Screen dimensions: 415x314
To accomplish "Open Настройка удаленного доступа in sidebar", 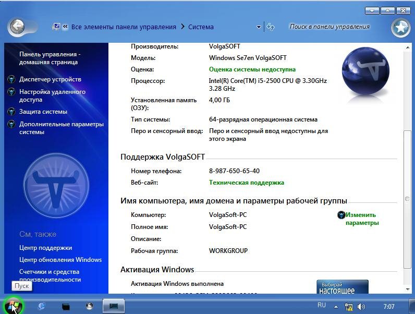I will pyautogui.click(x=52, y=95).
